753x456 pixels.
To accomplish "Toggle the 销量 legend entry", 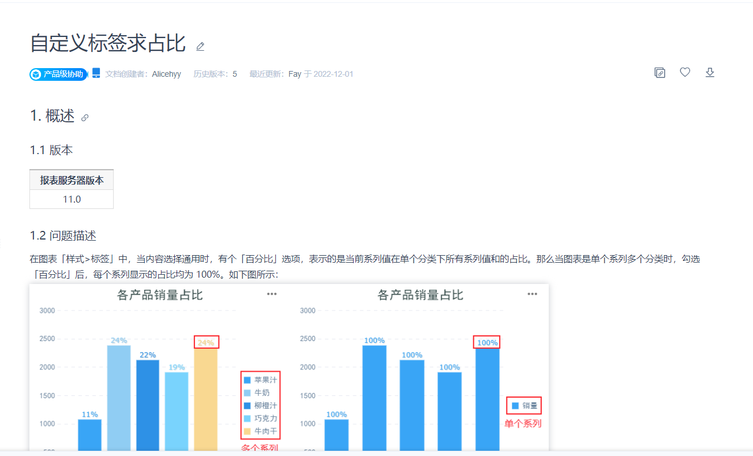I will click(x=525, y=406).
